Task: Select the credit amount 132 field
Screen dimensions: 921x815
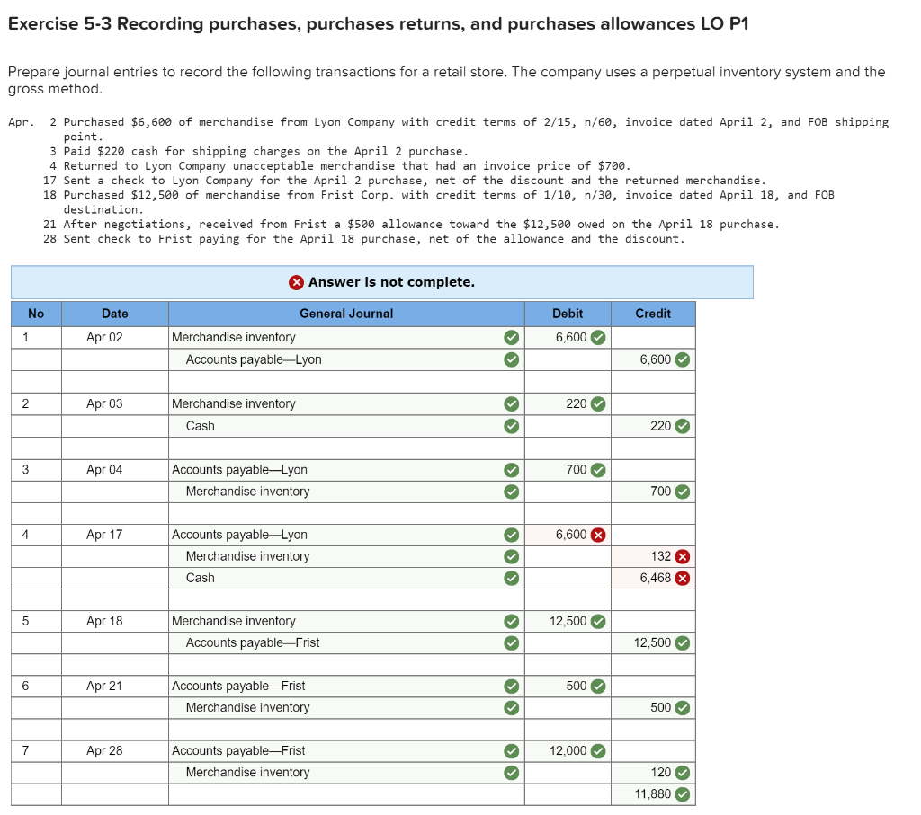Action: click(653, 557)
